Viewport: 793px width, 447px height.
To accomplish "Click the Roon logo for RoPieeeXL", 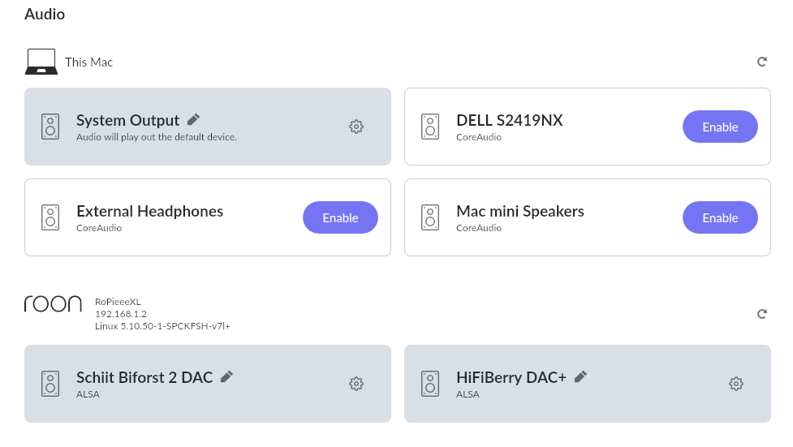I will (53, 304).
